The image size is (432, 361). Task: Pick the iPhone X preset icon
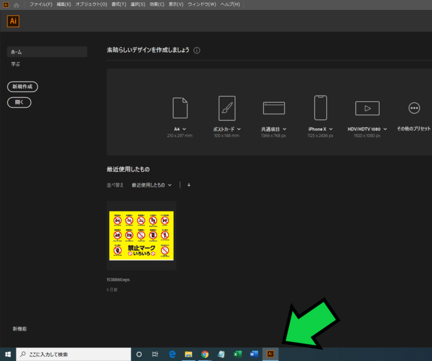[321, 108]
